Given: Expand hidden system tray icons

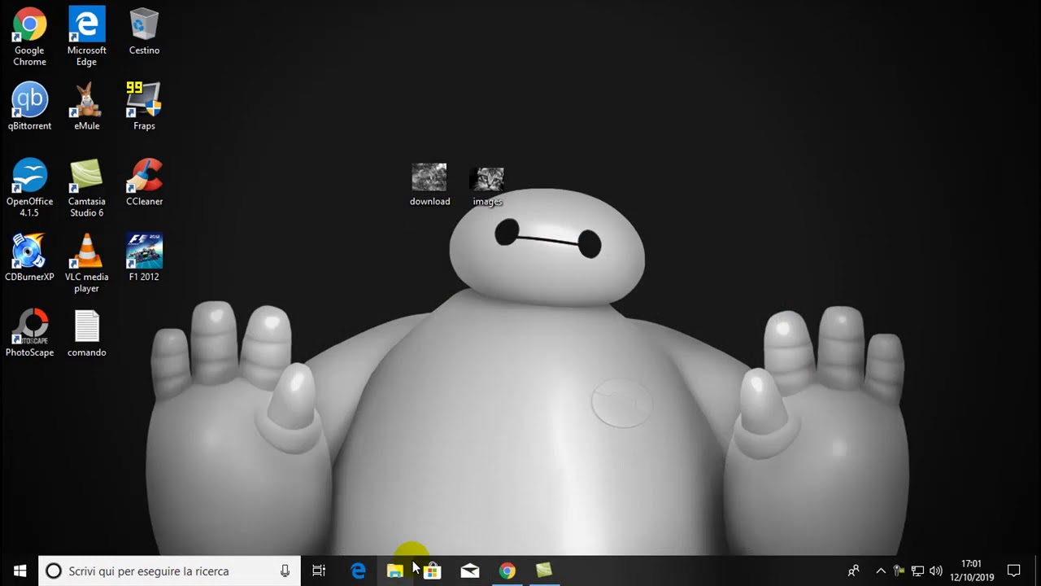Looking at the screenshot, I should click(x=880, y=571).
